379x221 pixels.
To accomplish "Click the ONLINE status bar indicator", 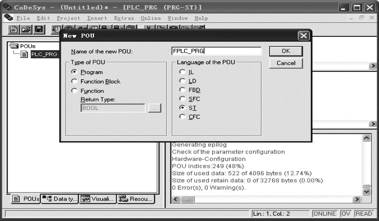I will click(324, 214).
